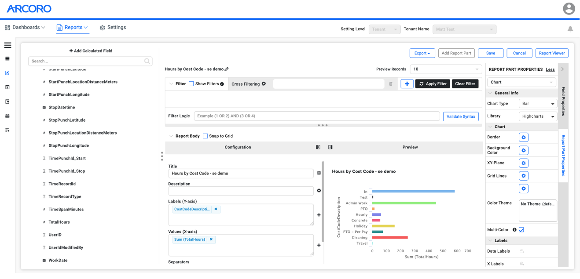Viewport: 580px width, 279px height.
Task: Enable the Show Filters checkbox
Action: click(x=192, y=83)
